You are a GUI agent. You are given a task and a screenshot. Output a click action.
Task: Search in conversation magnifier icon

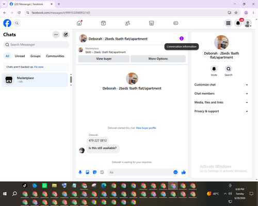click(229, 69)
